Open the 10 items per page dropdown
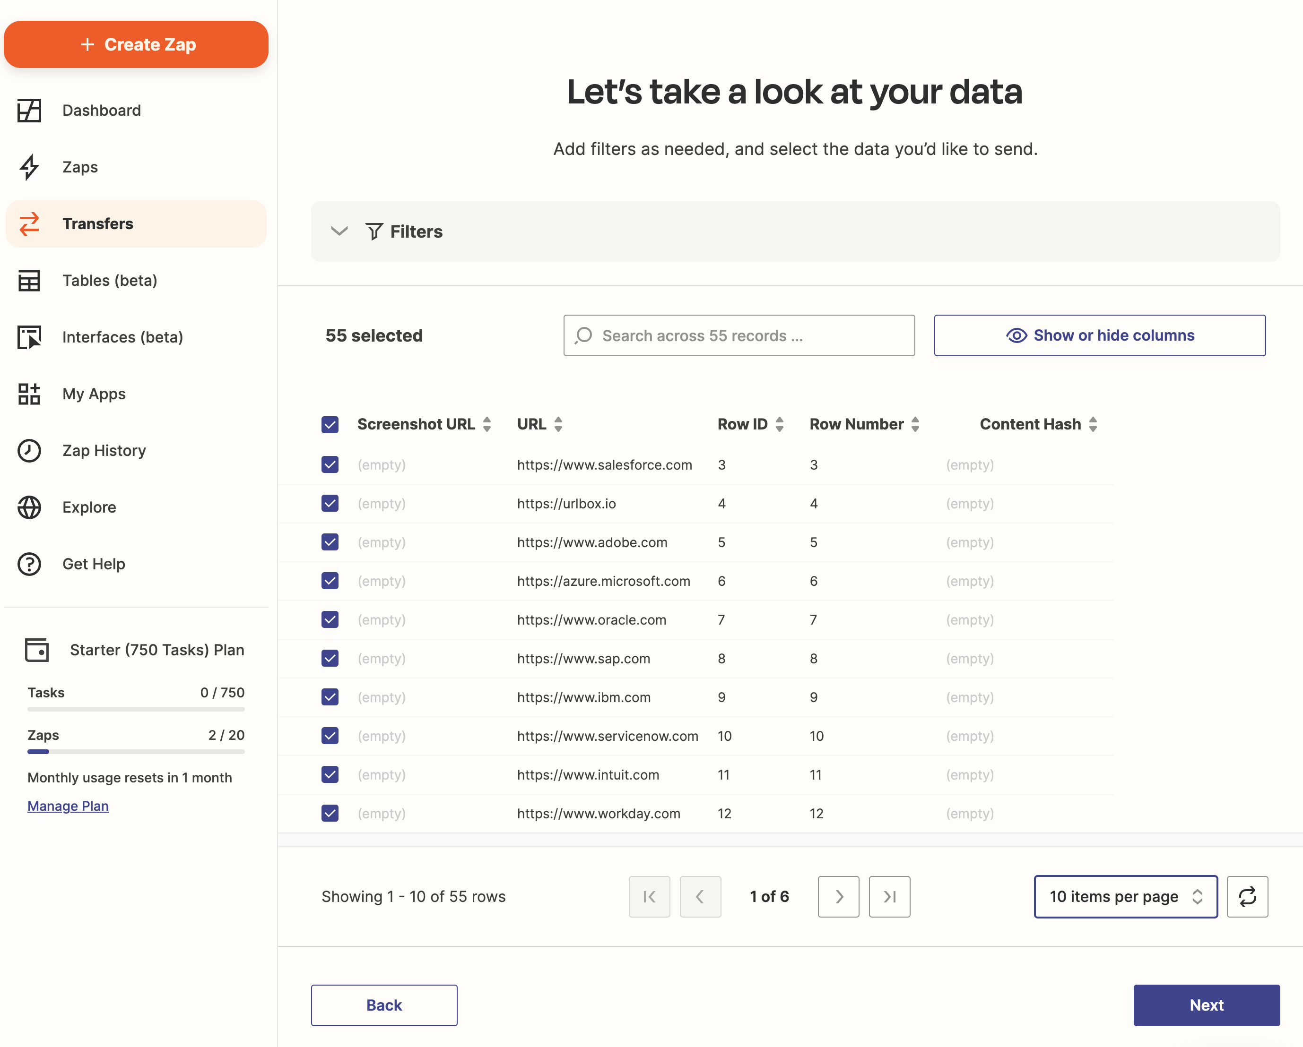 (x=1125, y=897)
